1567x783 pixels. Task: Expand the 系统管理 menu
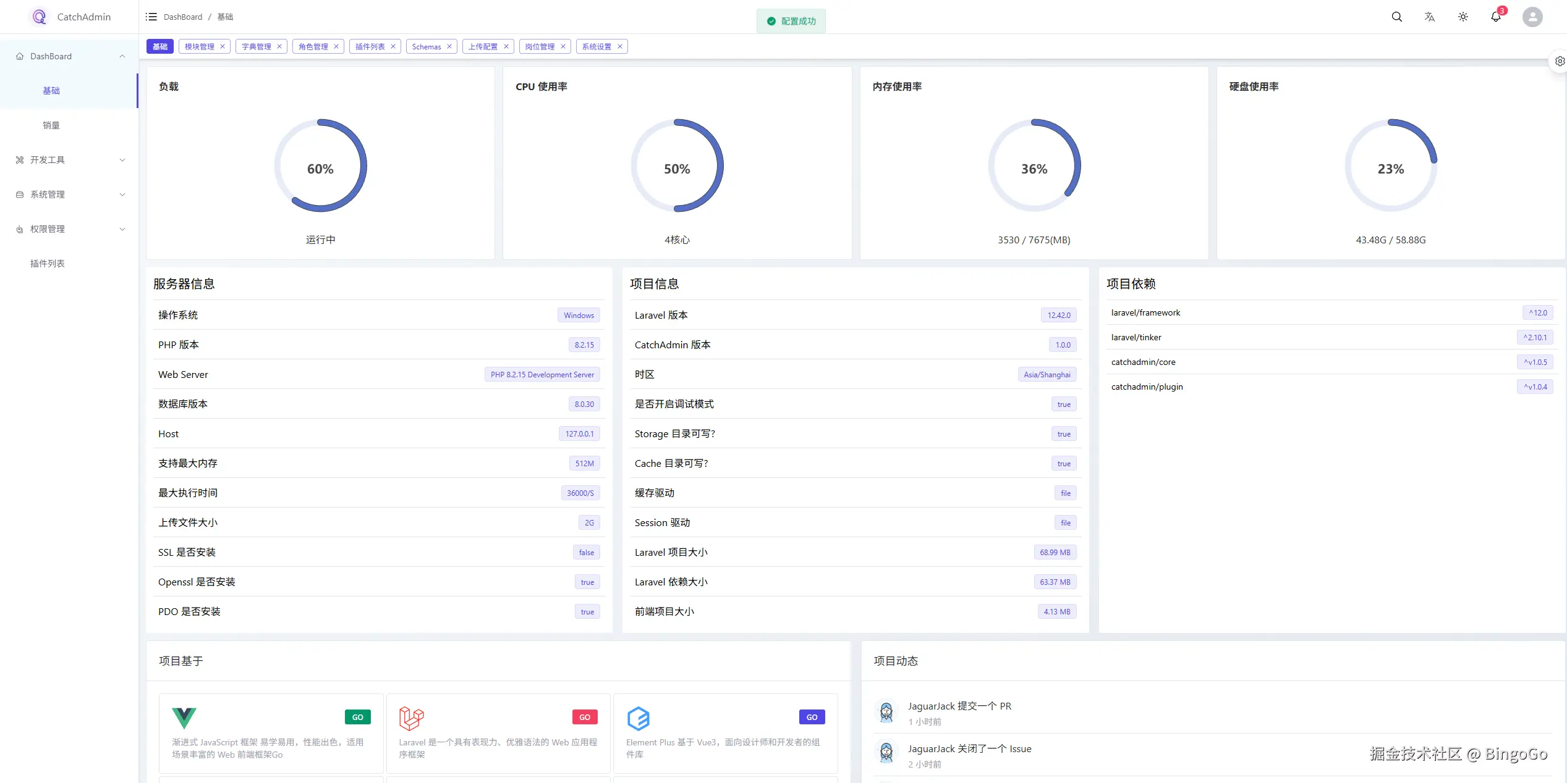coord(46,194)
